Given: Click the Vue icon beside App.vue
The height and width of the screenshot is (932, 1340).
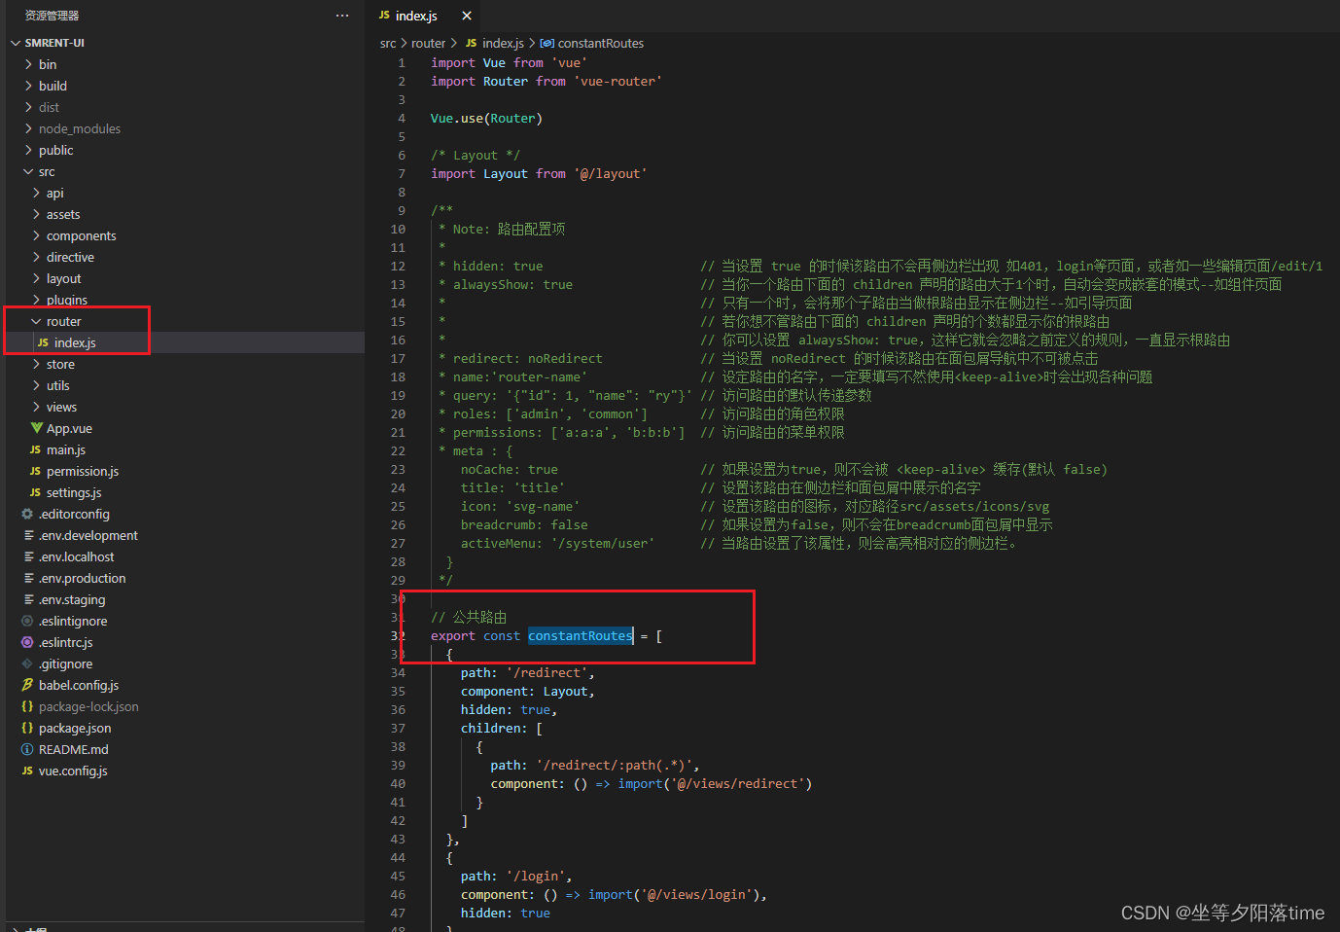Looking at the screenshot, I should pos(36,428).
